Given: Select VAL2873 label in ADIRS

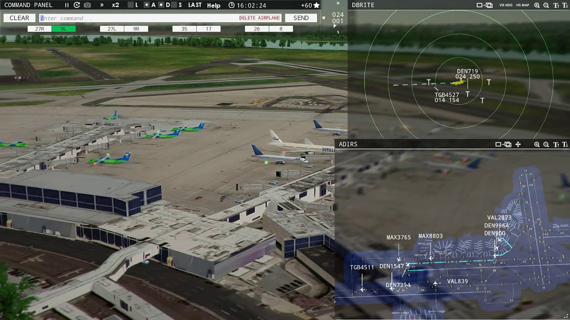Looking at the screenshot, I should [499, 218].
